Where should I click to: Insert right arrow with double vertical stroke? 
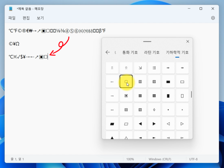tap(182, 68)
